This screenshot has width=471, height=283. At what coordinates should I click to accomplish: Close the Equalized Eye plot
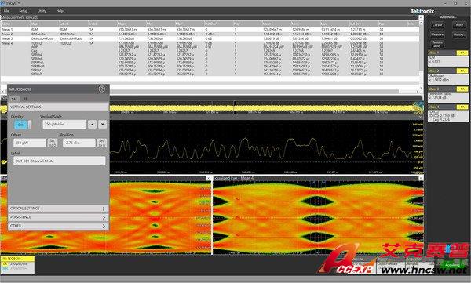point(421,178)
